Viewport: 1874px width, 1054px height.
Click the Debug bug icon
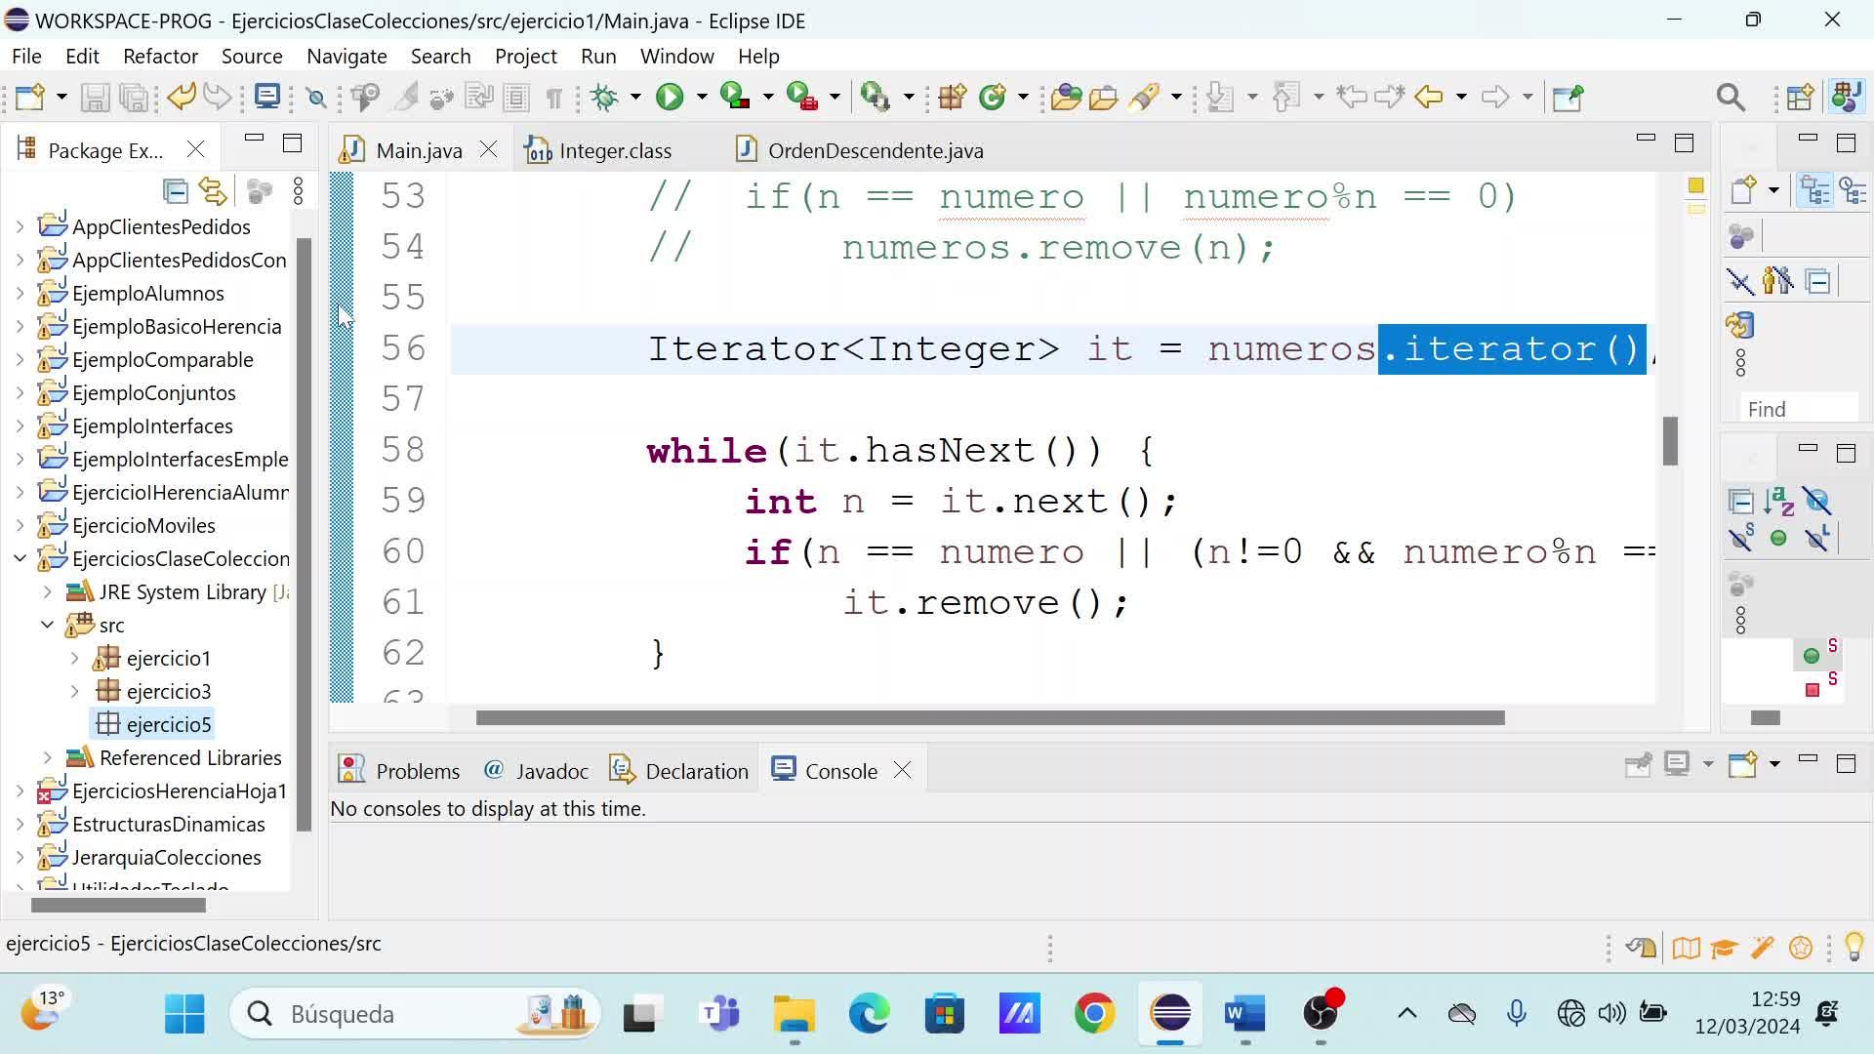point(605,97)
